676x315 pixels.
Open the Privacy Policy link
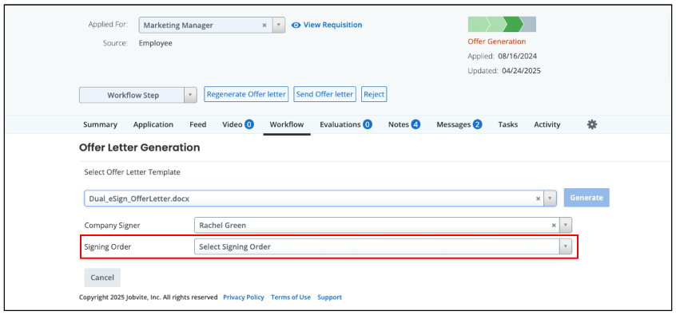pos(244,297)
